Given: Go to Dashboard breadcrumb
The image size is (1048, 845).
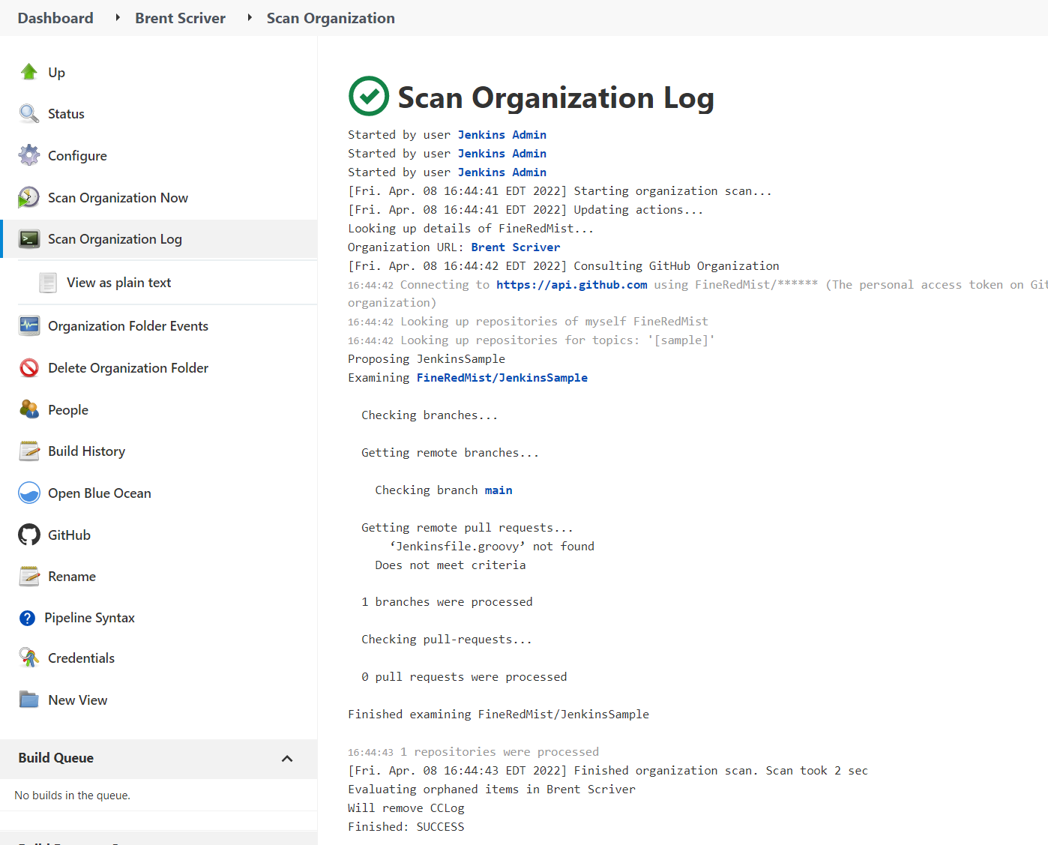Looking at the screenshot, I should (x=55, y=18).
